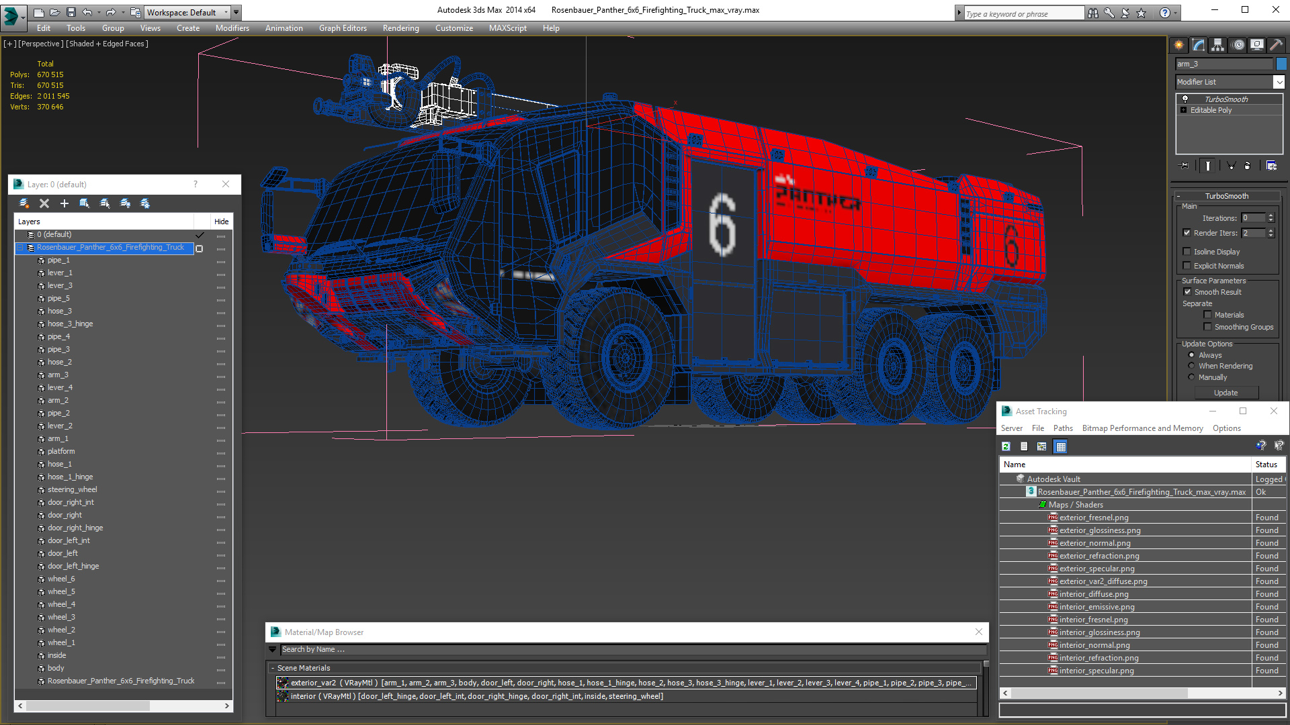Click the favorites star icon in title bar

pos(1142,13)
